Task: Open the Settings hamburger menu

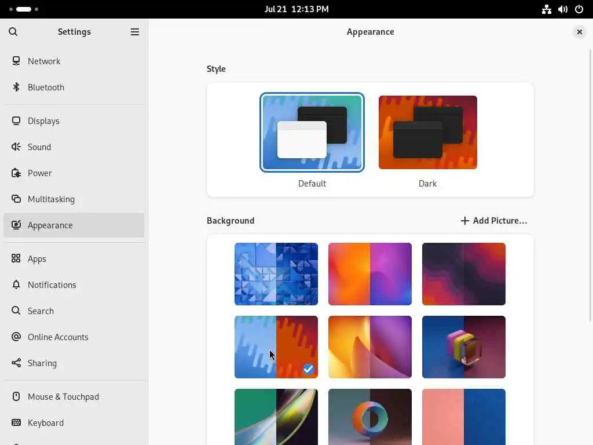Action: click(134, 32)
